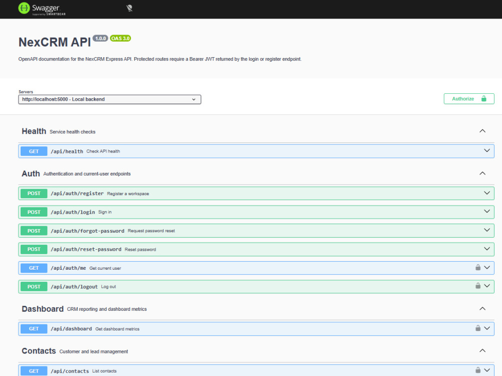Expand /api/auth/logout operation arrow
This screenshot has width=502, height=376.
(x=486, y=286)
